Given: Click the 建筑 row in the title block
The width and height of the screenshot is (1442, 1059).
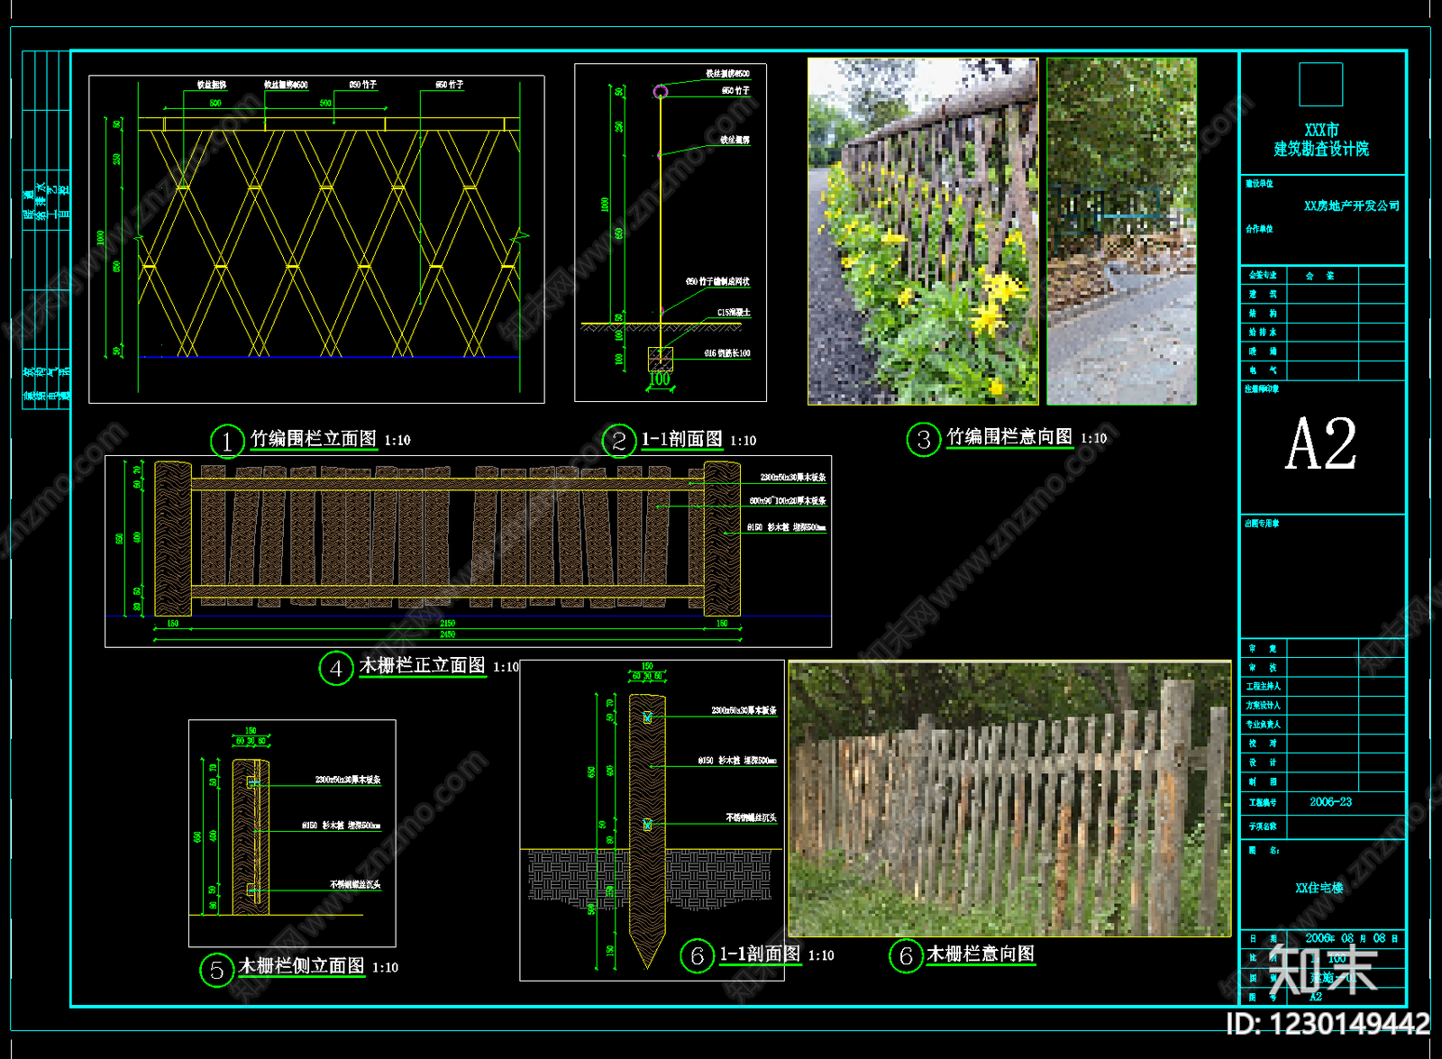Looking at the screenshot, I should pos(1323,294).
